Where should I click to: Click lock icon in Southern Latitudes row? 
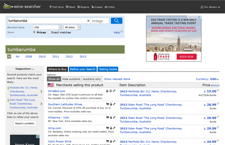111,104
